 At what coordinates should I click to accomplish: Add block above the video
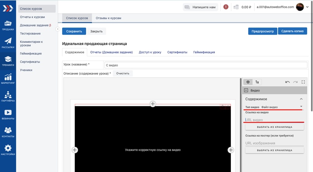point(153,104)
